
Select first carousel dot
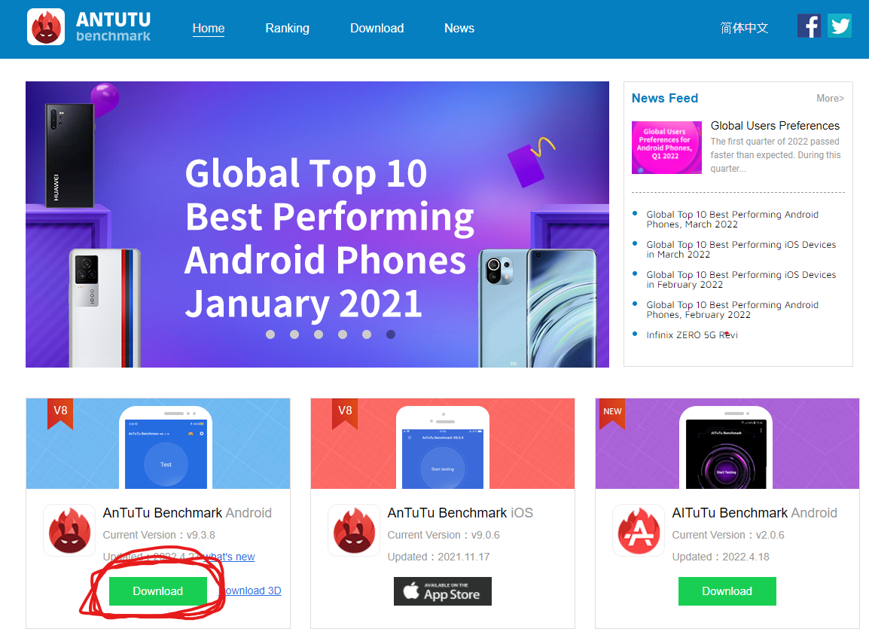tap(270, 334)
